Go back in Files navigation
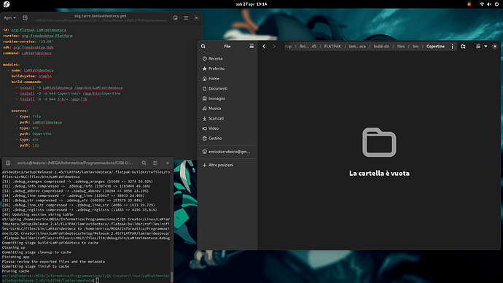Screen dimensions: 503x283 tap(264, 46)
